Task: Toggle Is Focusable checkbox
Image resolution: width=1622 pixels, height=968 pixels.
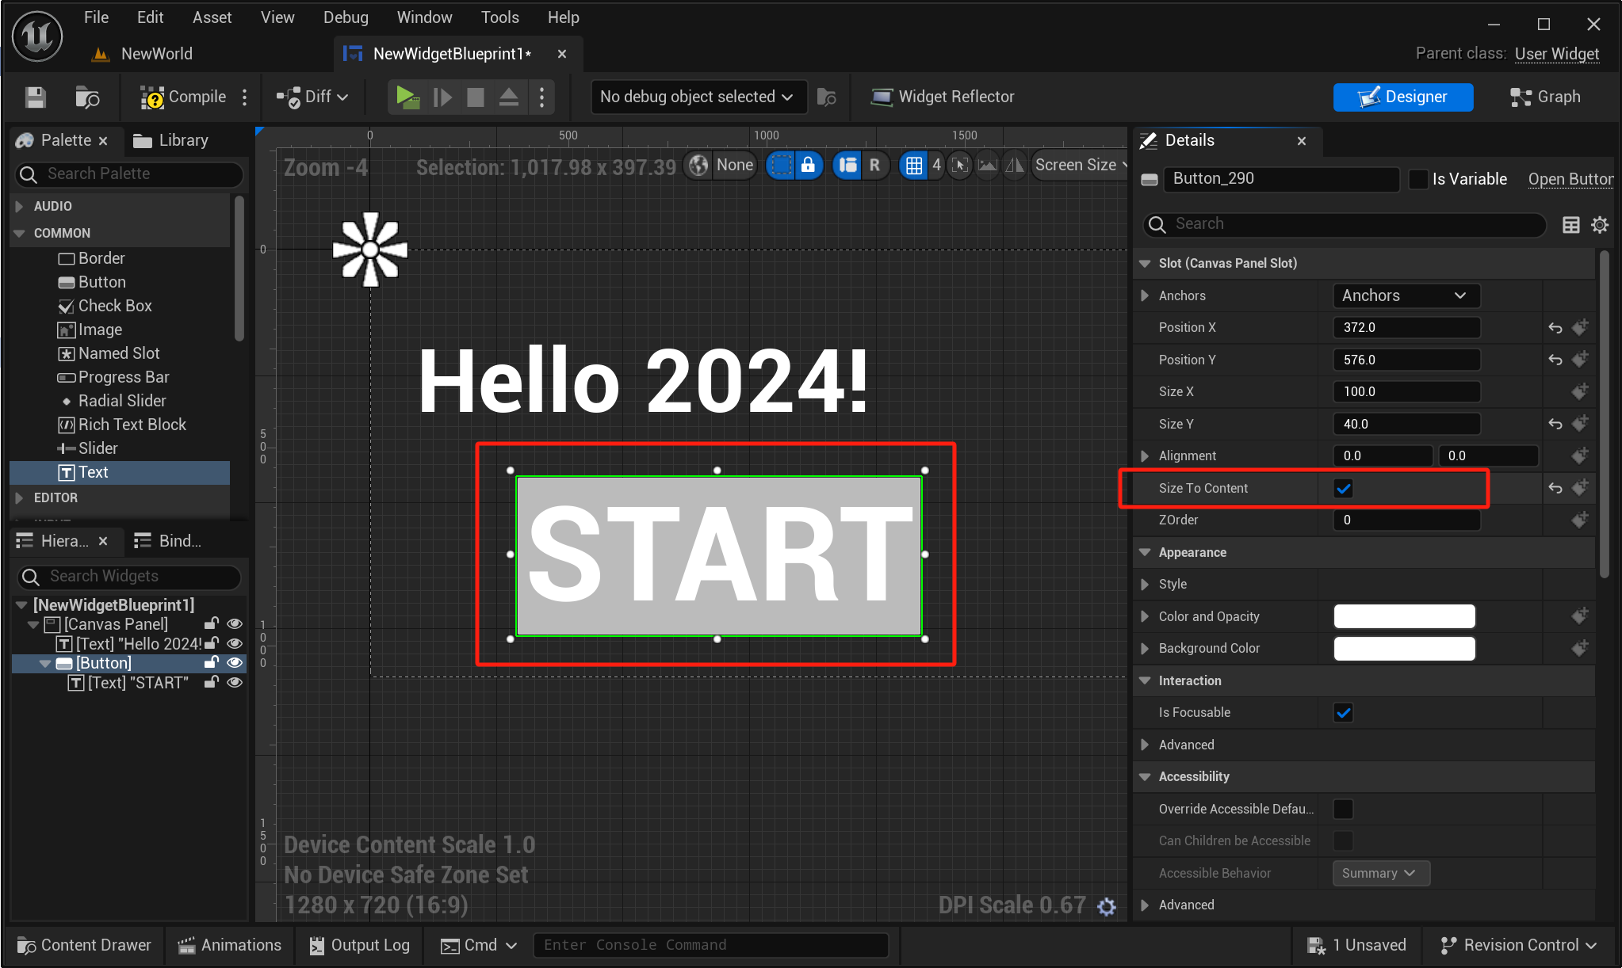Action: coord(1342,713)
